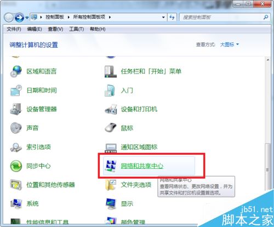Click the 所有控制面板项 breadcrumb
Viewport: 274px width, 227px height.
coord(89,17)
